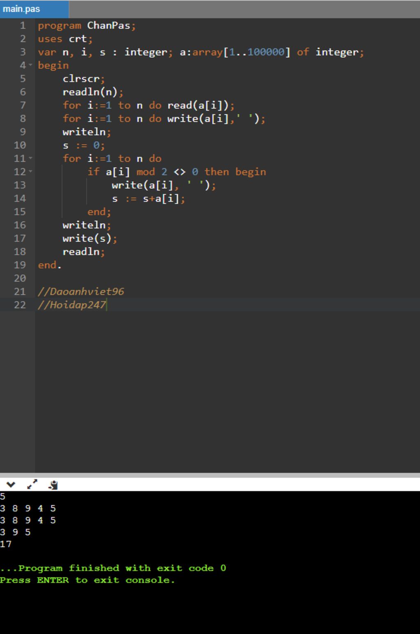Fold the if block at line 12

30,172
